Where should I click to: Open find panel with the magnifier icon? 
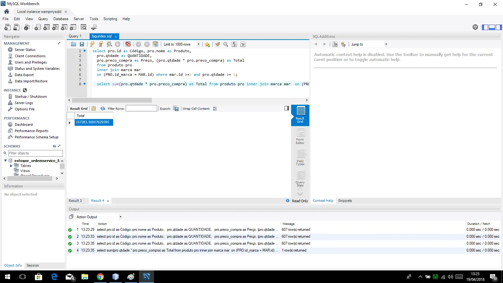(x=226, y=44)
